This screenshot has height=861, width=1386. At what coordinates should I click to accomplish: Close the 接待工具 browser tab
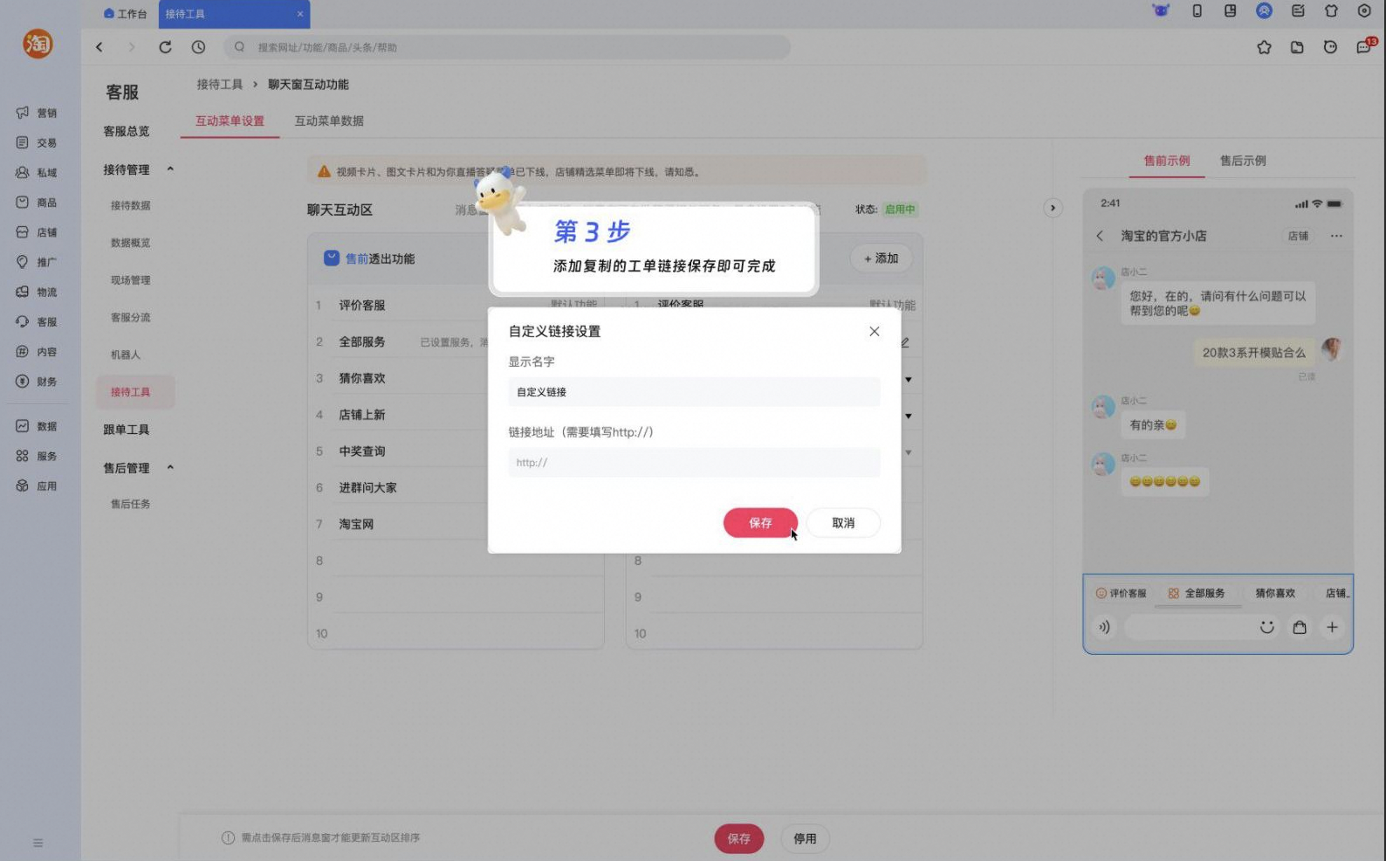tap(300, 14)
